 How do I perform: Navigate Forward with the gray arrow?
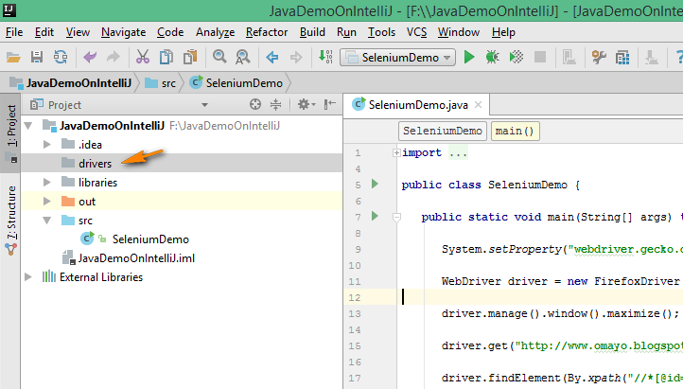(x=296, y=57)
